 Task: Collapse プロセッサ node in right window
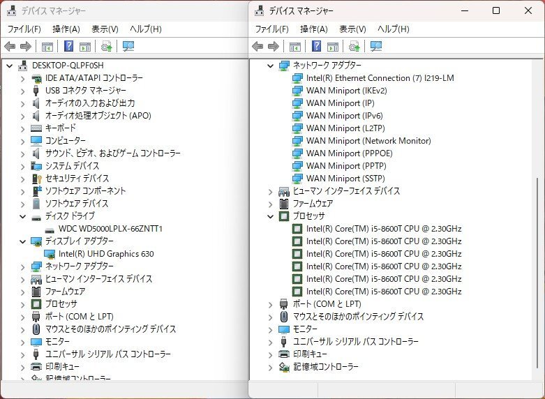pyautogui.click(x=271, y=216)
